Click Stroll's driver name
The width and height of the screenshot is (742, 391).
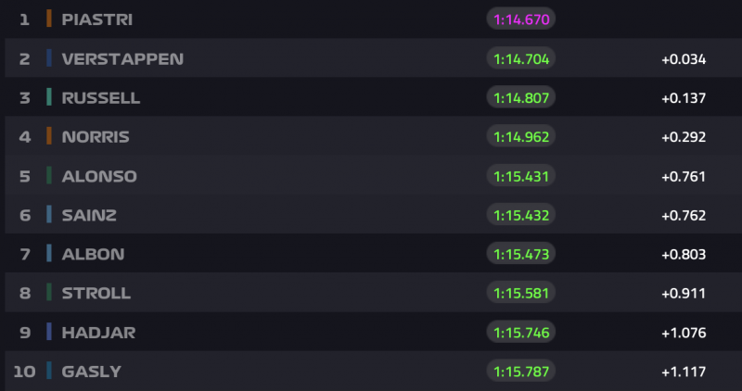[96, 293]
